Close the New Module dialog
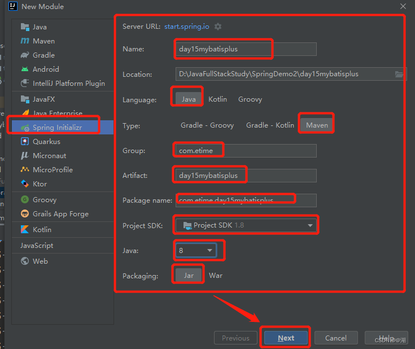The image size is (415, 349). coord(403,6)
